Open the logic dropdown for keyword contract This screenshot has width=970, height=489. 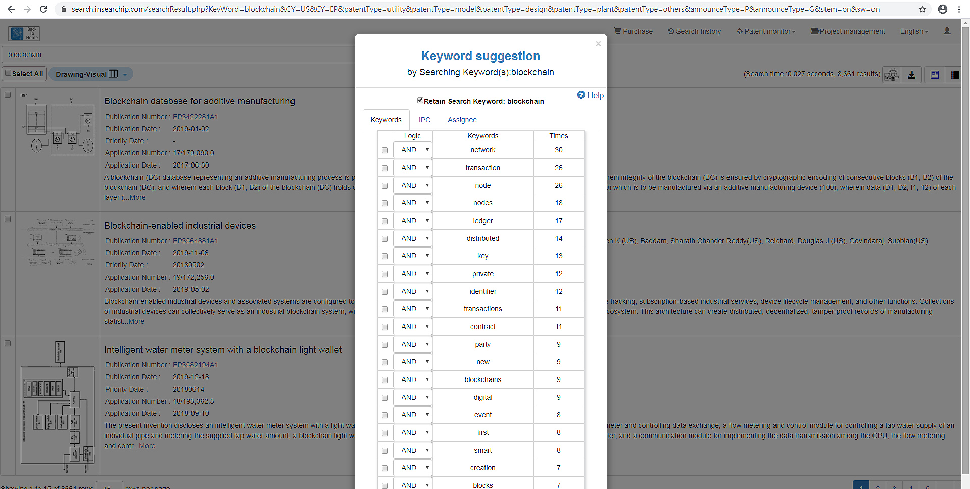(x=413, y=327)
